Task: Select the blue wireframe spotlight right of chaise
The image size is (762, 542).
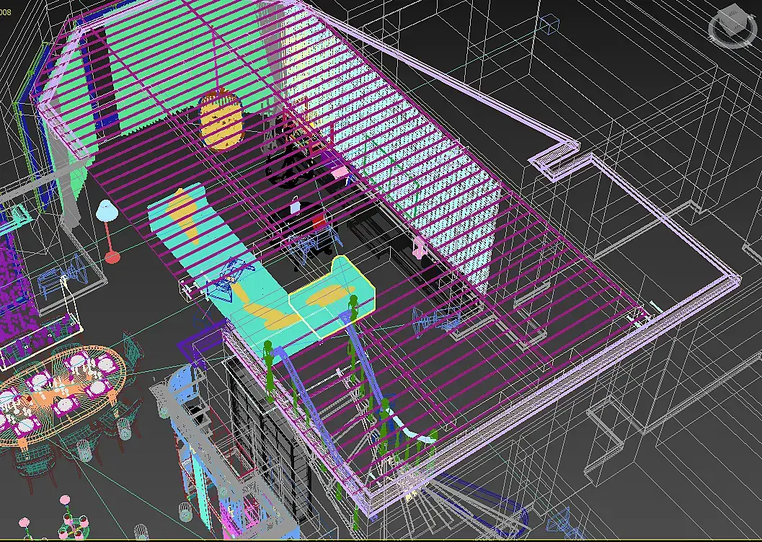Action: (x=435, y=319)
